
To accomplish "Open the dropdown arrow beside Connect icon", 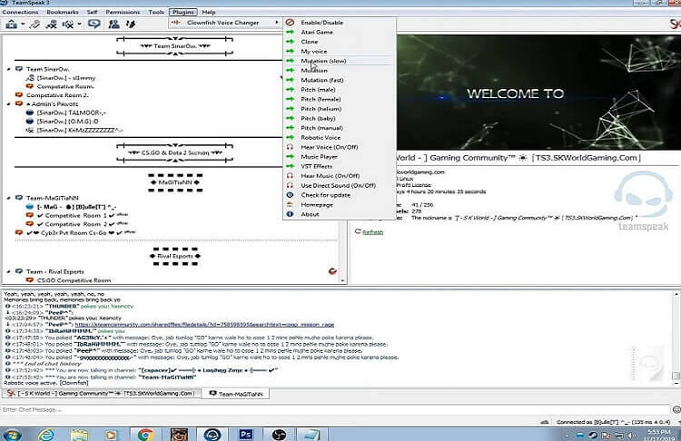I will coord(23,24).
